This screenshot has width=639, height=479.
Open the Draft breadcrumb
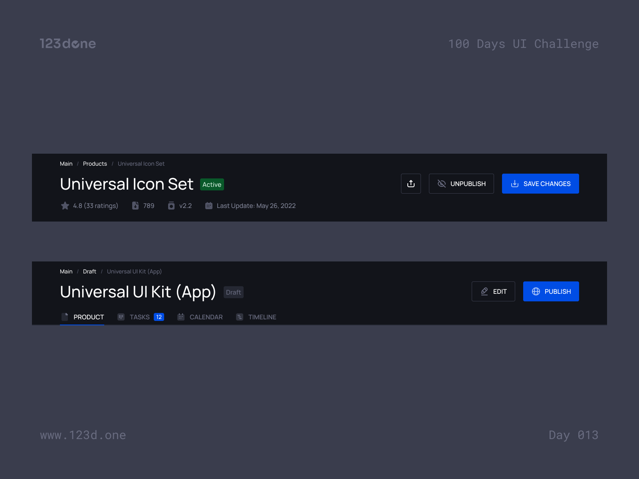tap(89, 271)
